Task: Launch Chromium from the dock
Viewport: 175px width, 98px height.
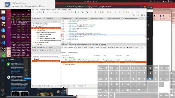Action: [3, 18]
